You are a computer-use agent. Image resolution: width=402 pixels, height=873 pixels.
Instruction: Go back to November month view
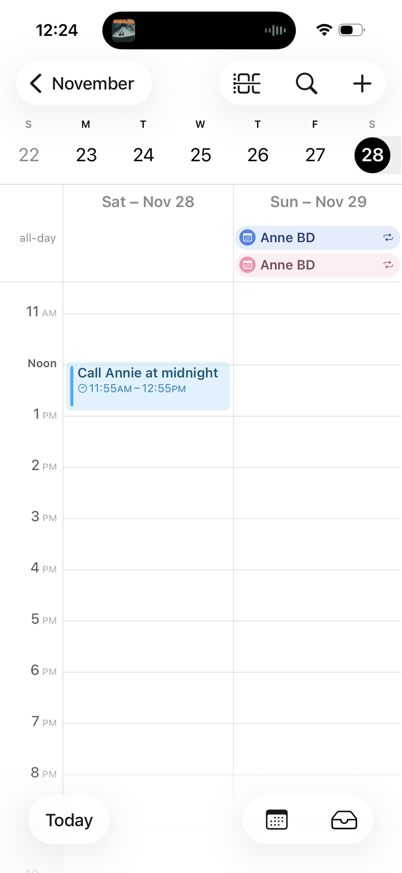(84, 83)
